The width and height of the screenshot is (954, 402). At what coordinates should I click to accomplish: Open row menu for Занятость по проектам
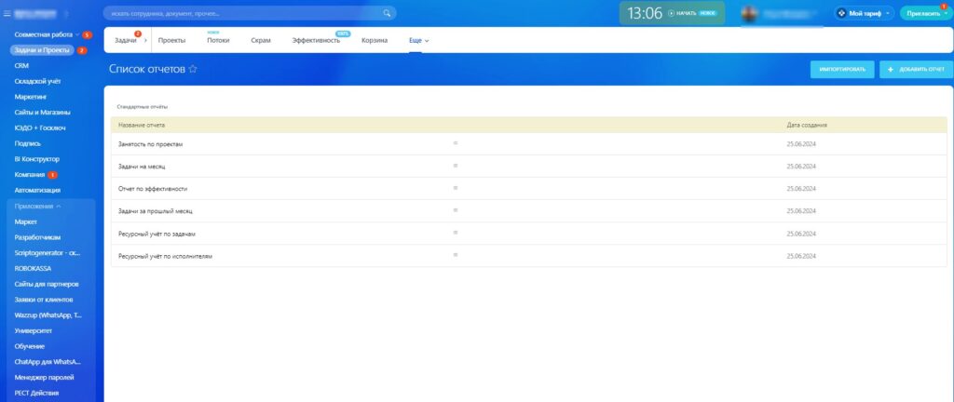[455, 143]
